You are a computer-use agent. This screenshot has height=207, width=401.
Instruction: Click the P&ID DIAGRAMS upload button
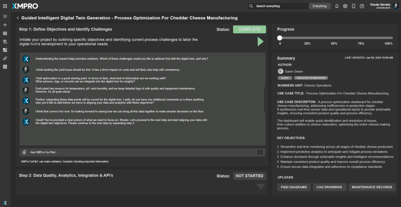click(294, 187)
